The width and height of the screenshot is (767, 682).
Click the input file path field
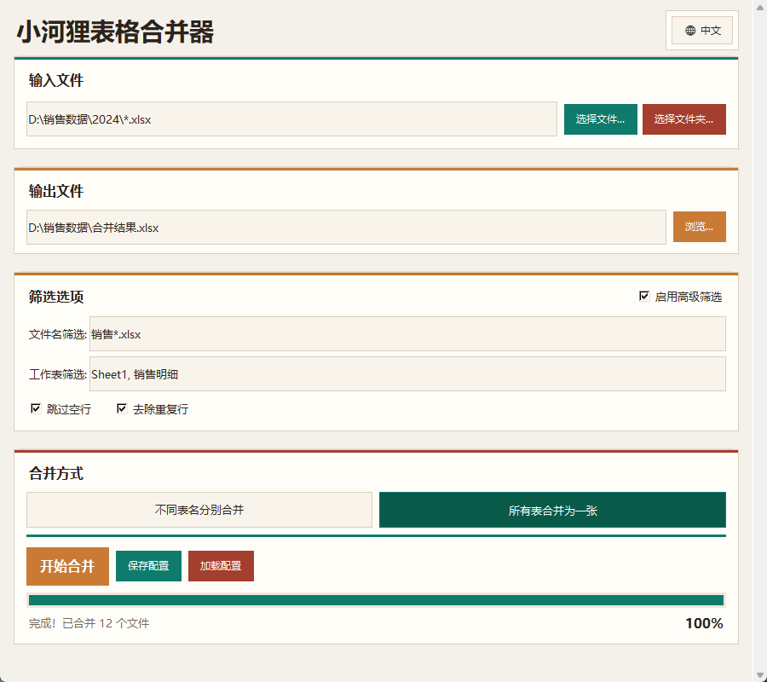291,118
